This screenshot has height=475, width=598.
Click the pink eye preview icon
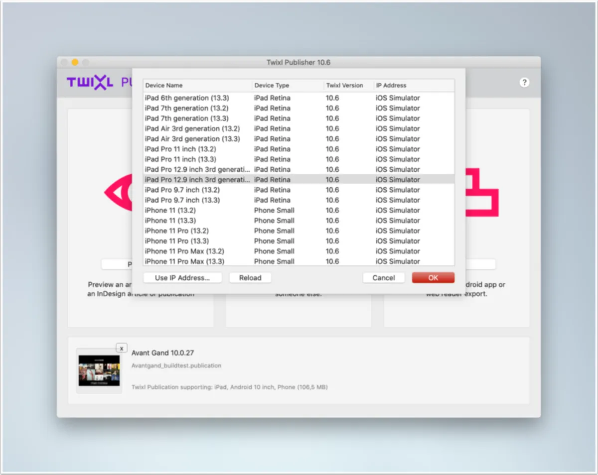click(118, 193)
